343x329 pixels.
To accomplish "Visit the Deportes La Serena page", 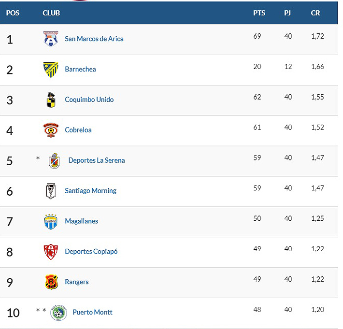I will tap(97, 160).
